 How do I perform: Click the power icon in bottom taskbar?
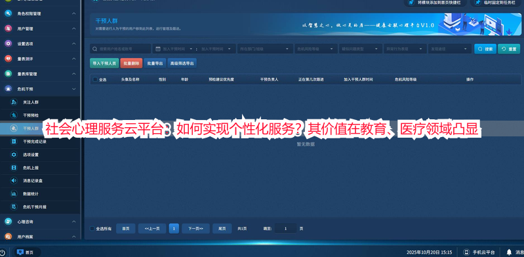(x=3, y=252)
